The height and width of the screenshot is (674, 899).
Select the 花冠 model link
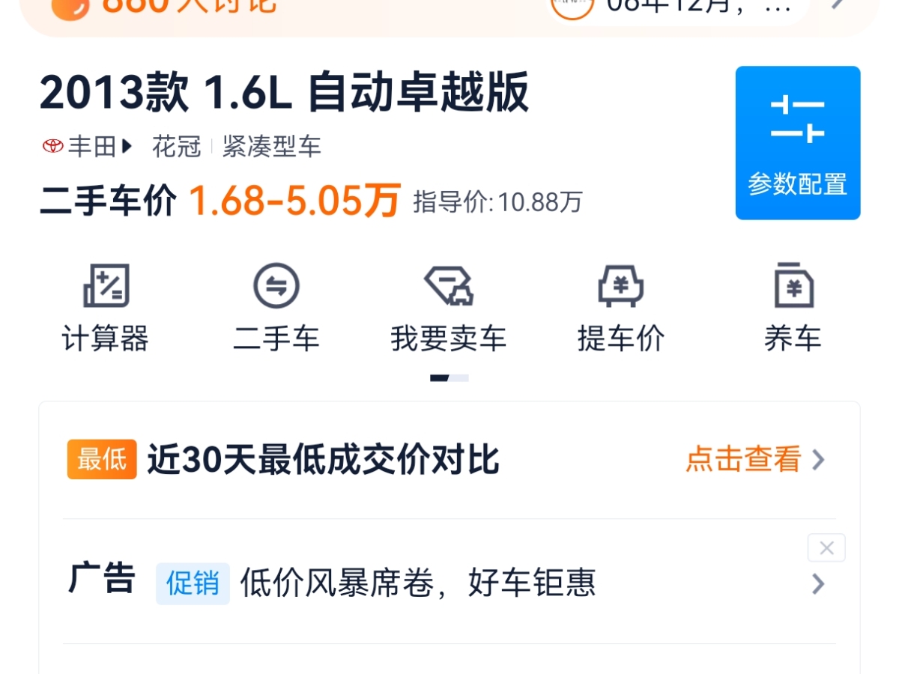177,146
